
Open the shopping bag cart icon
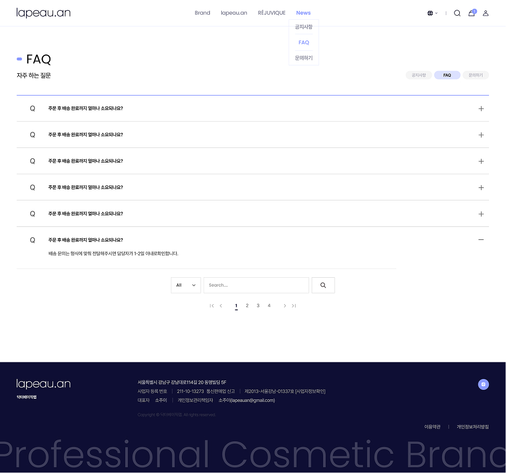pyautogui.click(x=472, y=13)
